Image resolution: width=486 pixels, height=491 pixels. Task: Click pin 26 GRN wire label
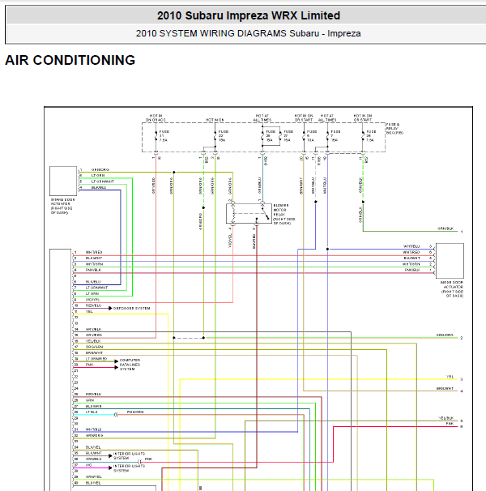point(90,400)
